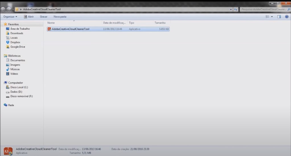Click the Aplicativo type cell
Viewport: 291px width, 156px height.
coord(135,29)
